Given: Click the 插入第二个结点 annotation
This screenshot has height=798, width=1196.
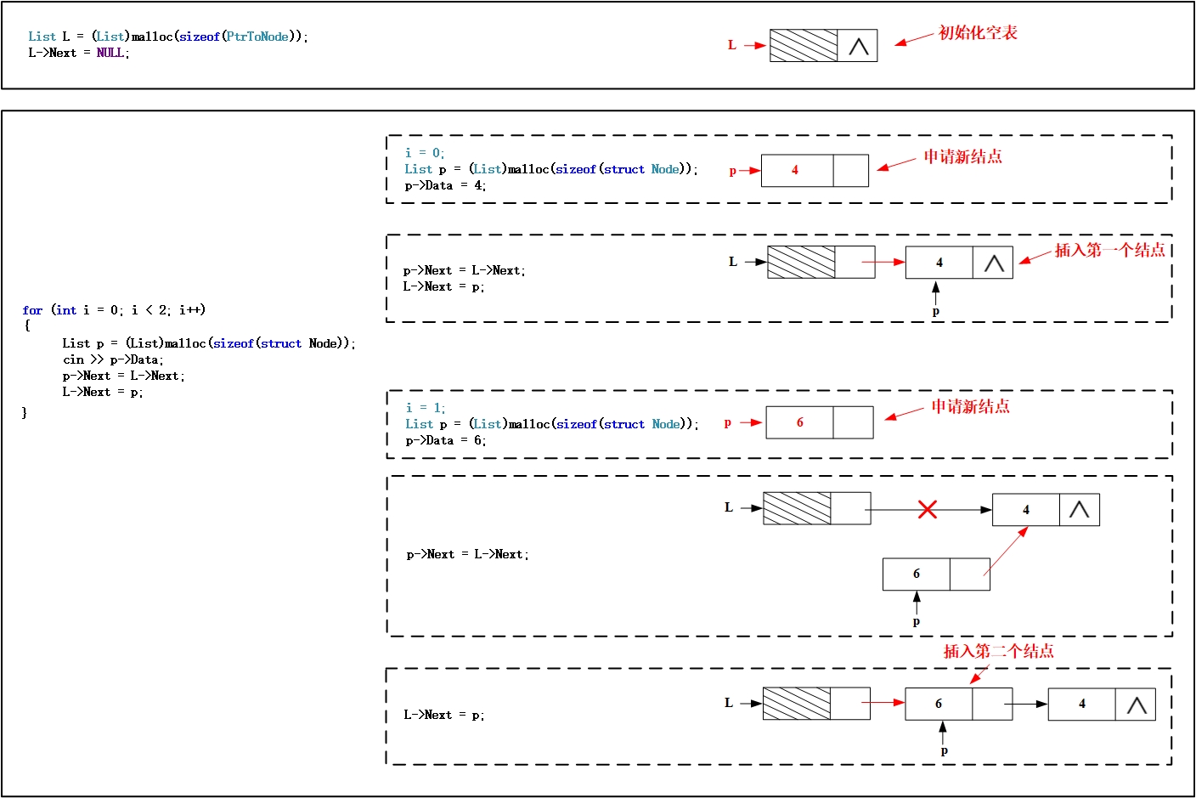Looking at the screenshot, I should point(999,651).
